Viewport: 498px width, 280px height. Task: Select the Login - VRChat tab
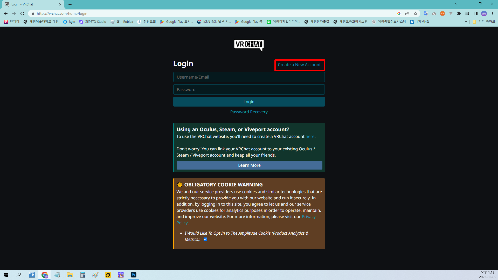[x=31, y=4]
